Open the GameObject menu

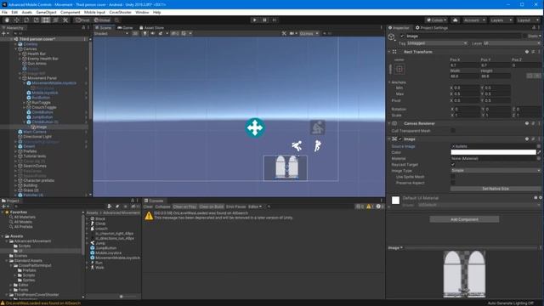(x=46, y=12)
